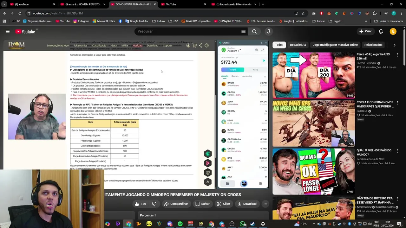Viewport: 406px width, 228px height.
Task: Click the Compartilhar button
Action: pos(176,204)
